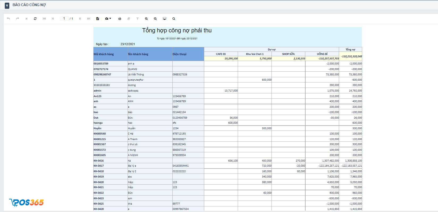Print the report with the printer icon
Screen dimensions: 438x212
120,19
